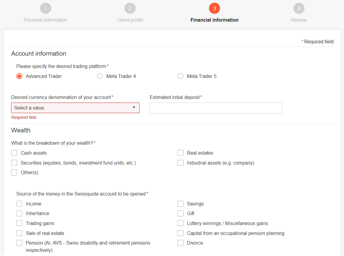Enable Securities wealth breakdown checkbox

pyautogui.click(x=14, y=163)
